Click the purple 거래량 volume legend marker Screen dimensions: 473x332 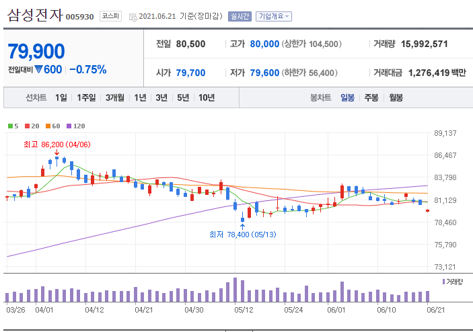[443, 282]
